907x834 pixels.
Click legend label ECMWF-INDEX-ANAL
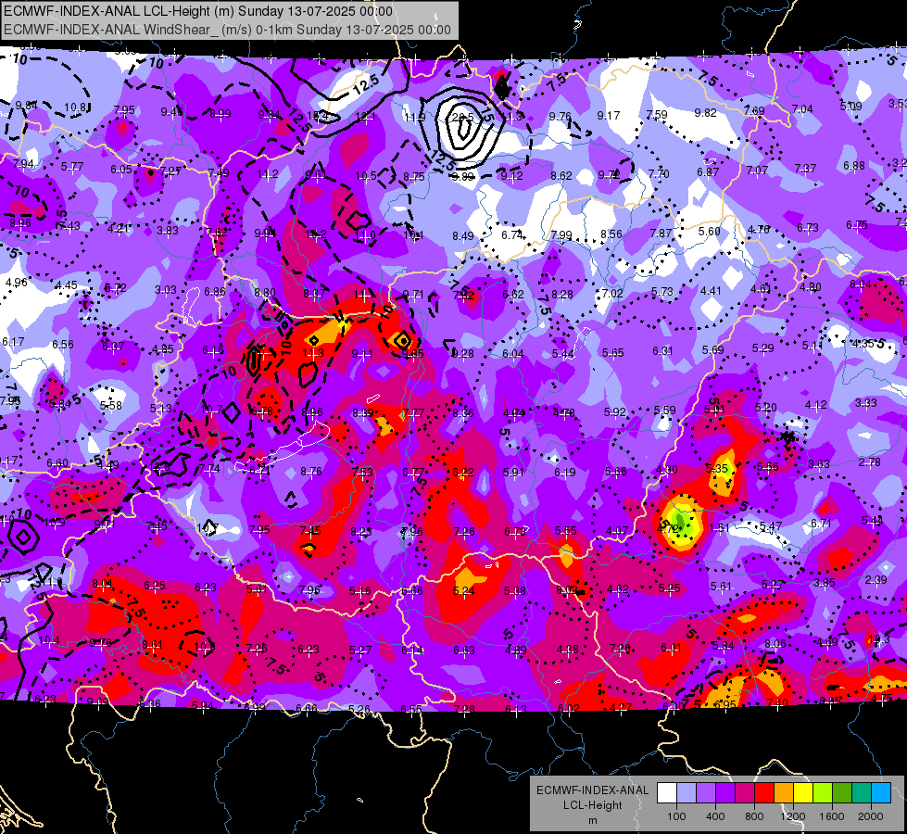pyautogui.click(x=592, y=790)
